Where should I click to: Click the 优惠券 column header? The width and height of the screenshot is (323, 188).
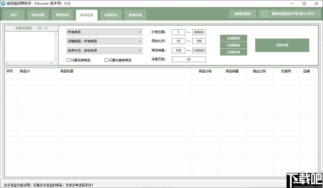click(286, 71)
